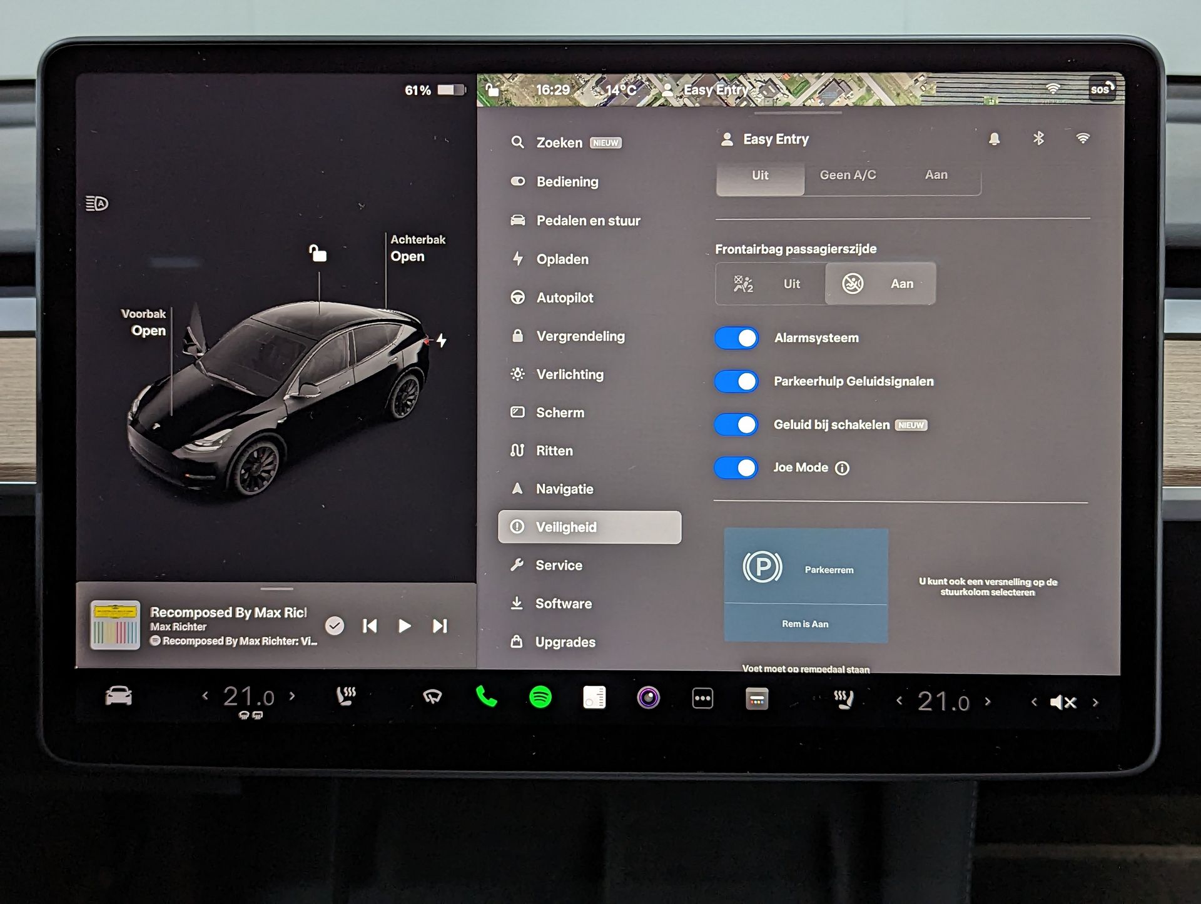Toggle the Alarmsysteem switch
The height and width of the screenshot is (904, 1201).
click(x=736, y=338)
